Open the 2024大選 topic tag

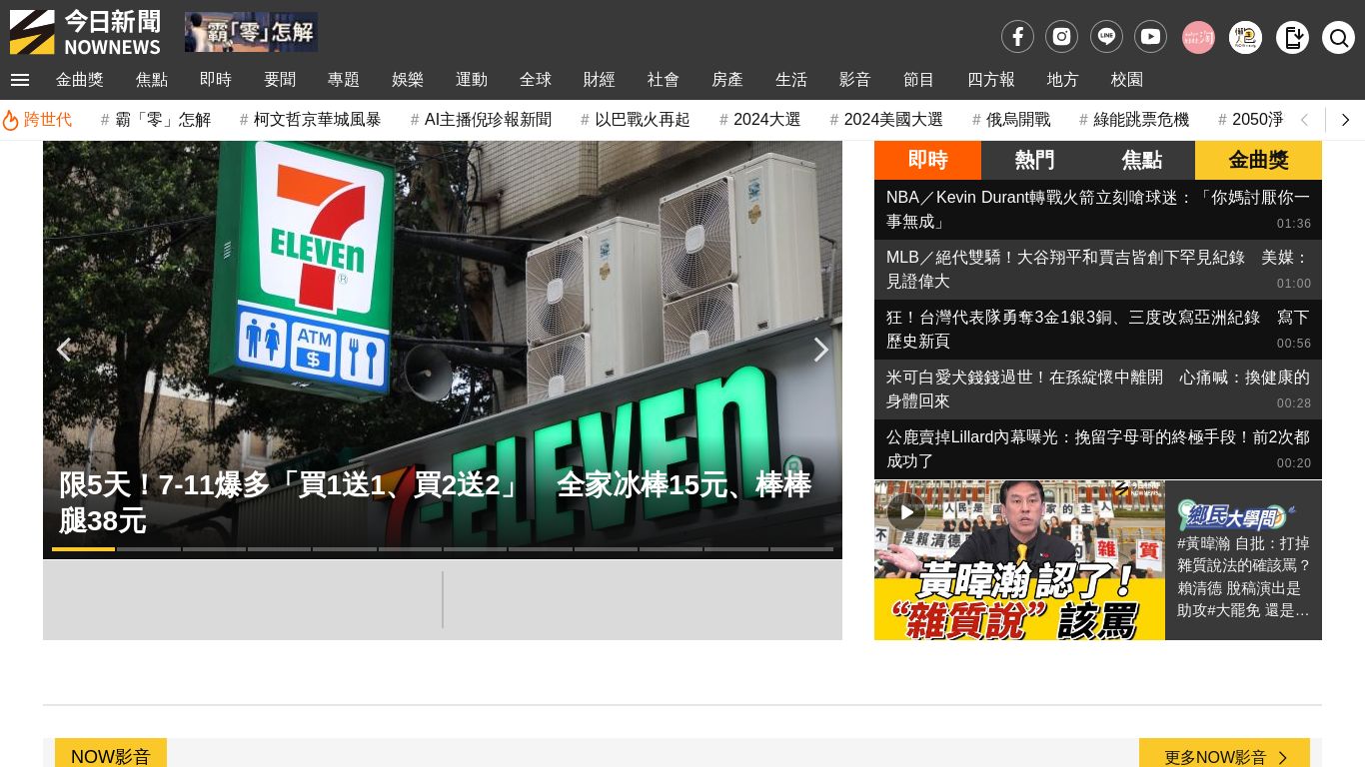(x=760, y=120)
